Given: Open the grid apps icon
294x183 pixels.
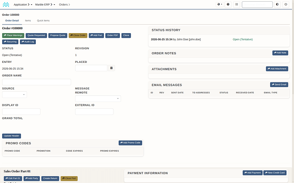Looking at the screenshot, I should point(236,4).
